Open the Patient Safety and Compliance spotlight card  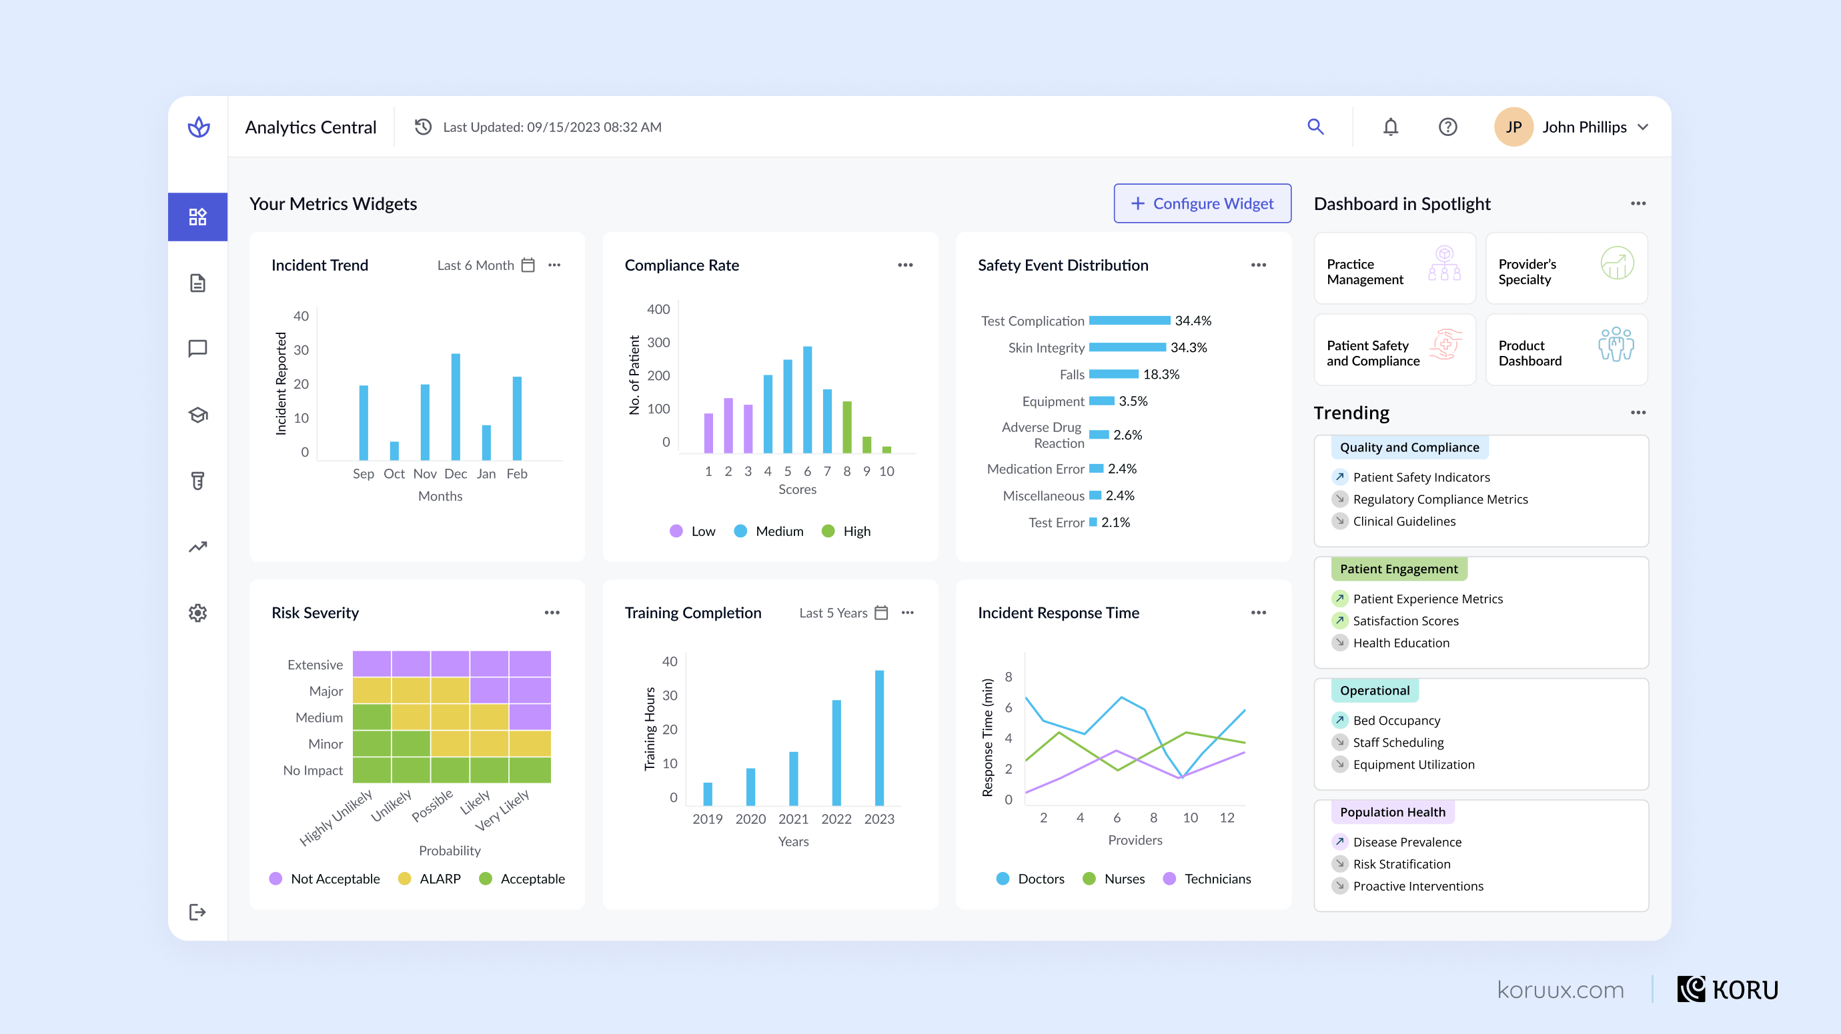point(1394,350)
